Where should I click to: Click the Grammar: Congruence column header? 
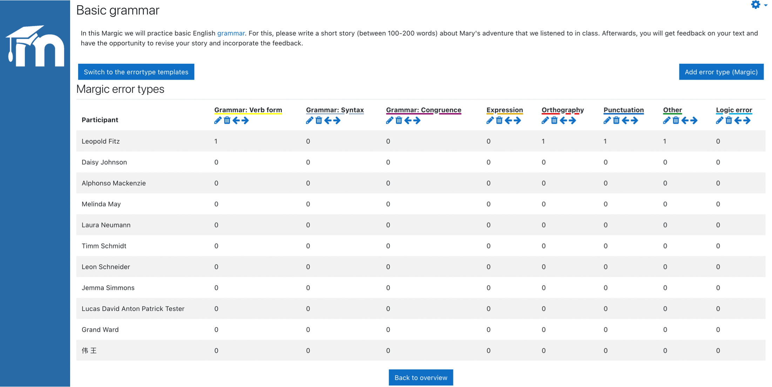[424, 110]
